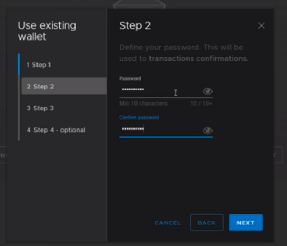Click the Use existing wallet title
This screenshot has width=287, height=246.
[x=47, y=31]
